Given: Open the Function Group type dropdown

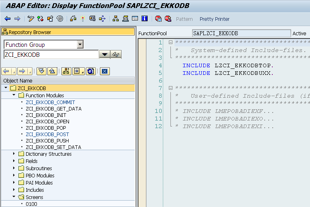Looking at the screenshot, I should [80, 44].
